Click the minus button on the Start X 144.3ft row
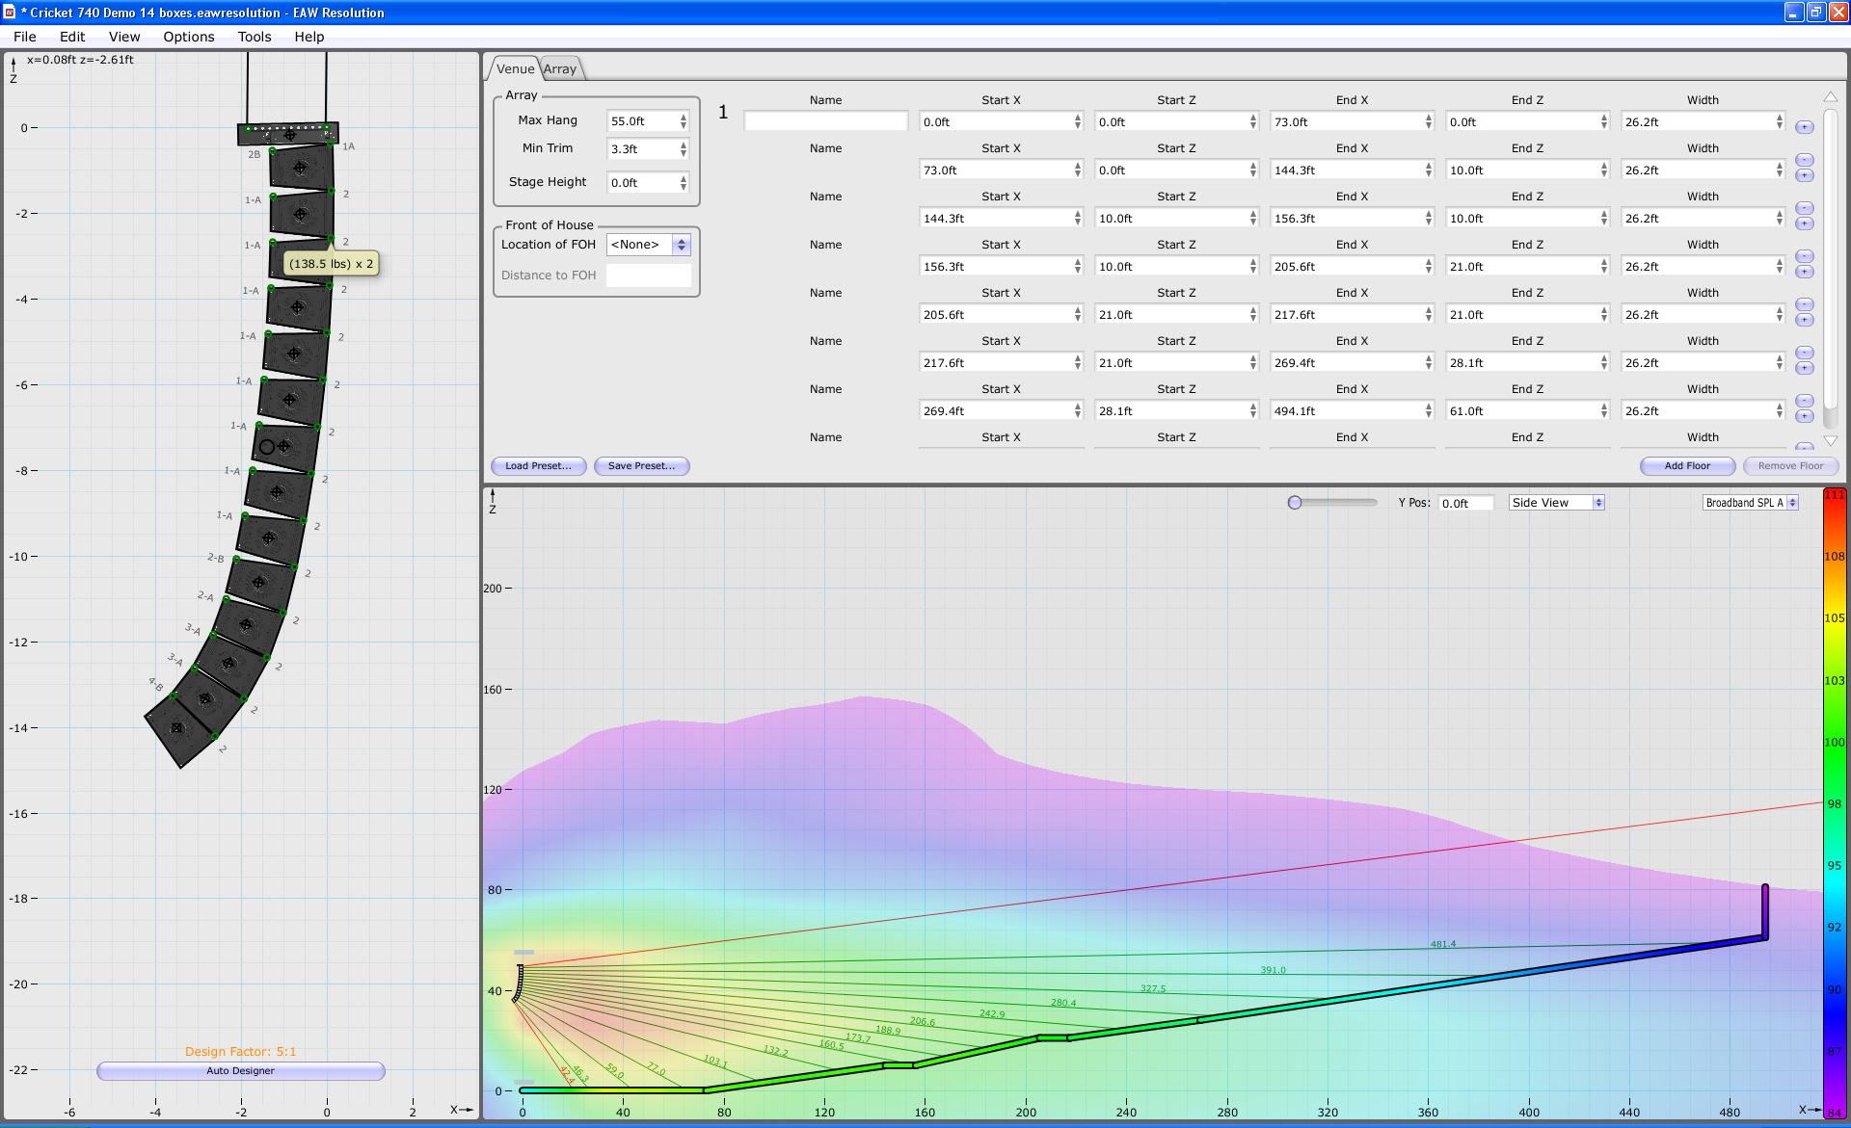The width and height of the screenshot is (1851, 1128). click(1804, 208)
